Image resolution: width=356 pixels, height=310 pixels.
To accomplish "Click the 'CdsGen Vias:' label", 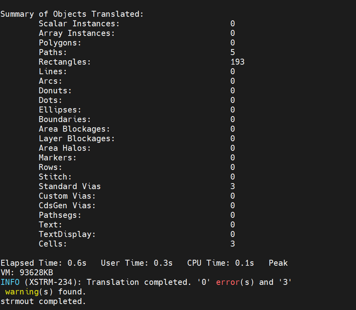I will 67,205.
